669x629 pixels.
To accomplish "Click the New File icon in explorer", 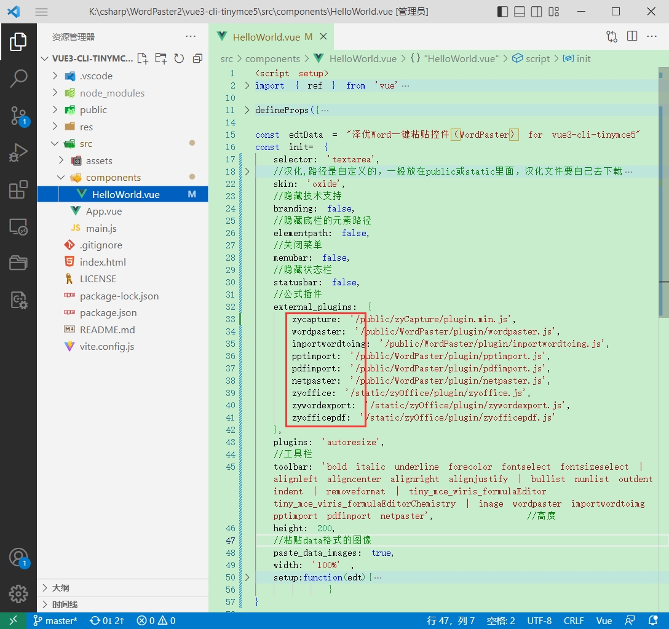I will 143,58.
